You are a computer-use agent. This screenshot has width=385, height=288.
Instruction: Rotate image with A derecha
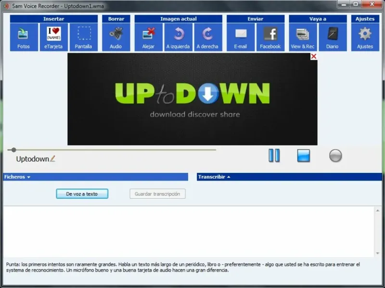[x=208, y=37]
